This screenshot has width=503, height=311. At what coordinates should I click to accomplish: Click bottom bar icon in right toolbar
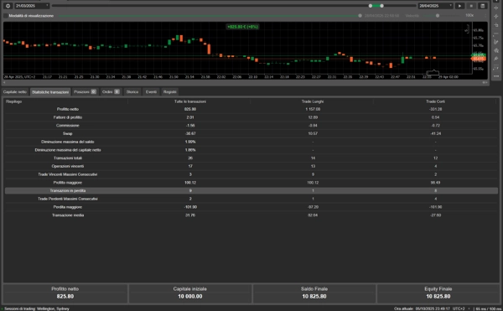pyautogui.click(x=496, y=76)
